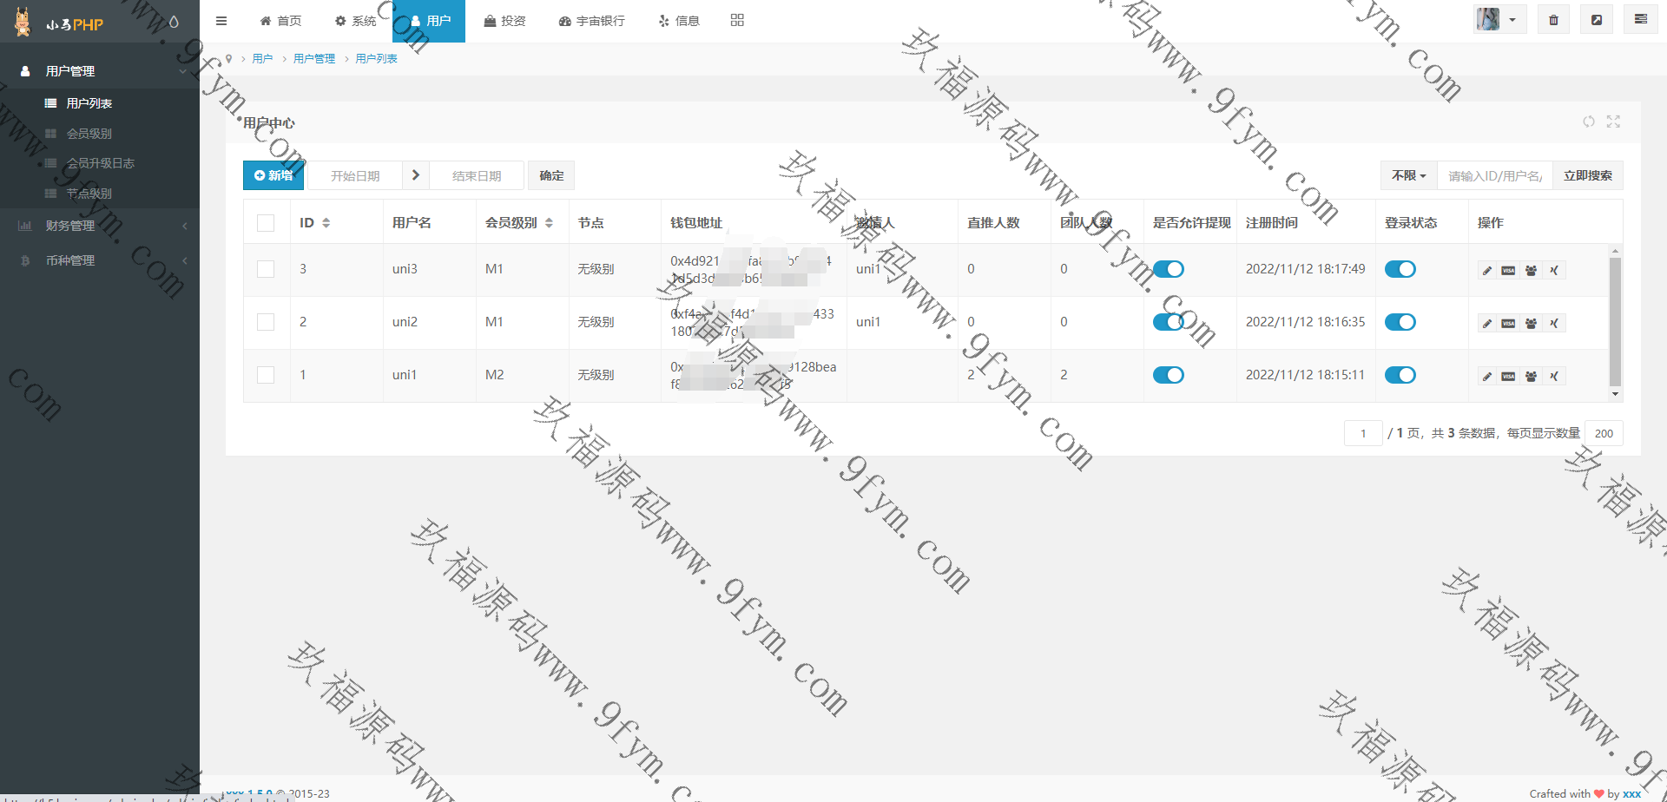The width and height of the screenshot is (1667, 802).
Task: Click the VISA card icon for uni2
Action: pos(1509,324)
